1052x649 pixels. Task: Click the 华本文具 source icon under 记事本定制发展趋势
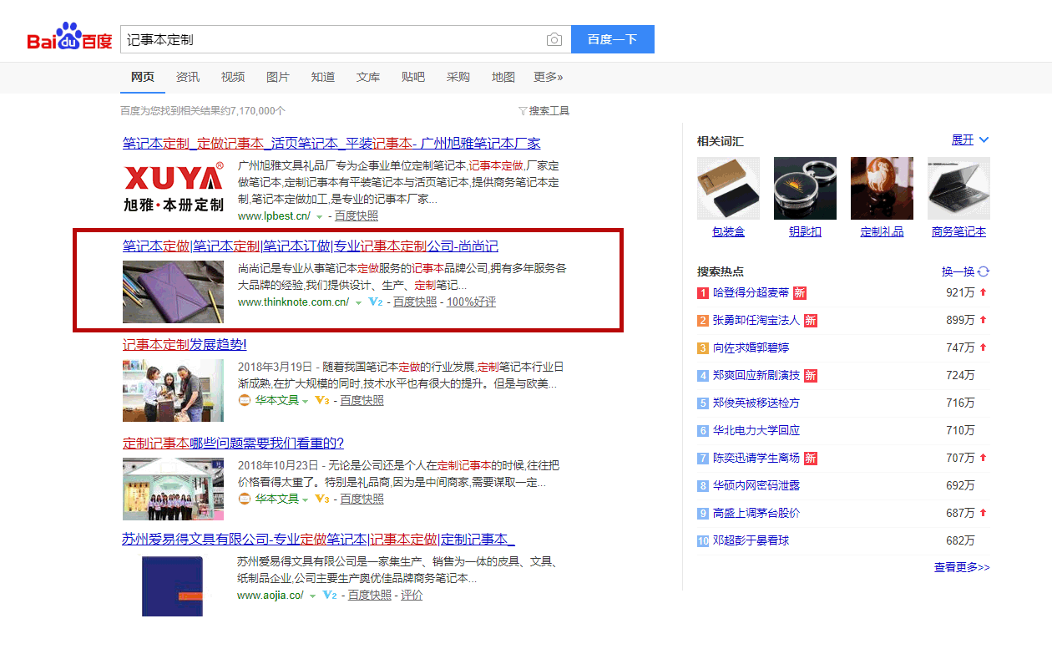(245, 401)
